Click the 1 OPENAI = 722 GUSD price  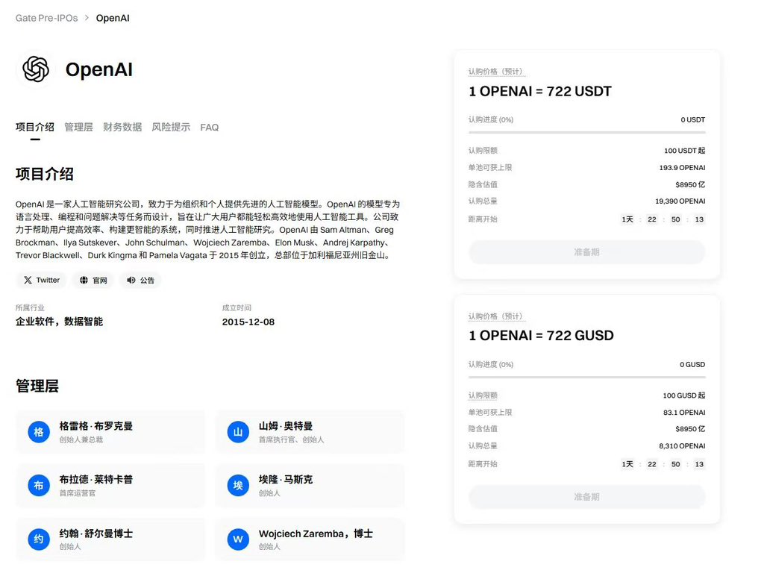(541, 335)
